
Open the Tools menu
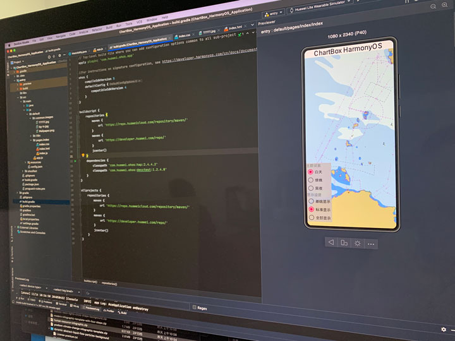coord(128,24)
